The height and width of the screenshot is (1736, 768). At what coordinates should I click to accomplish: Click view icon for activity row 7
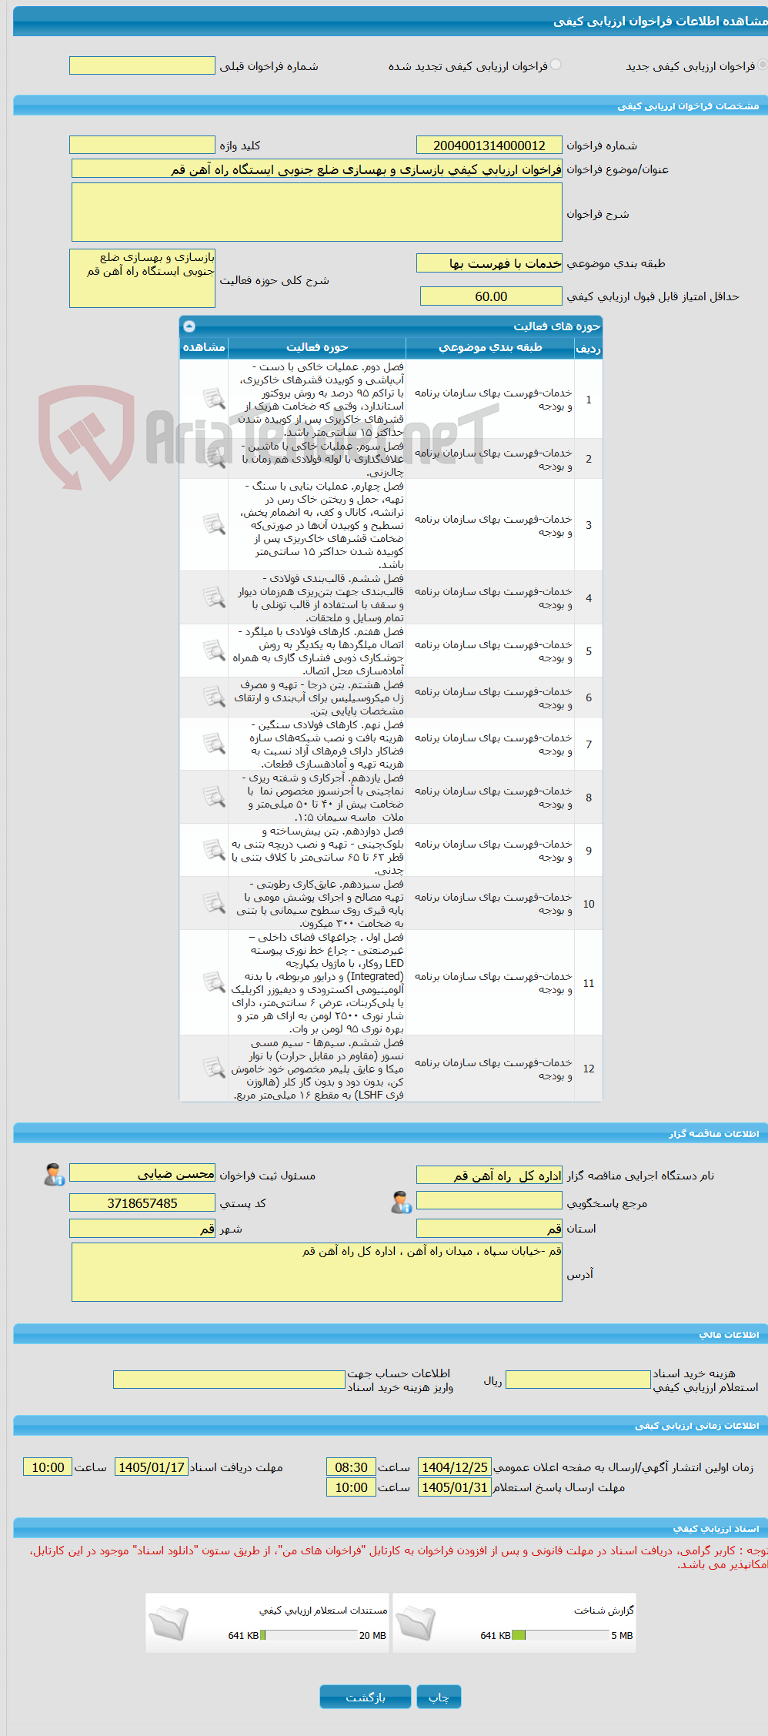[214, 744]
